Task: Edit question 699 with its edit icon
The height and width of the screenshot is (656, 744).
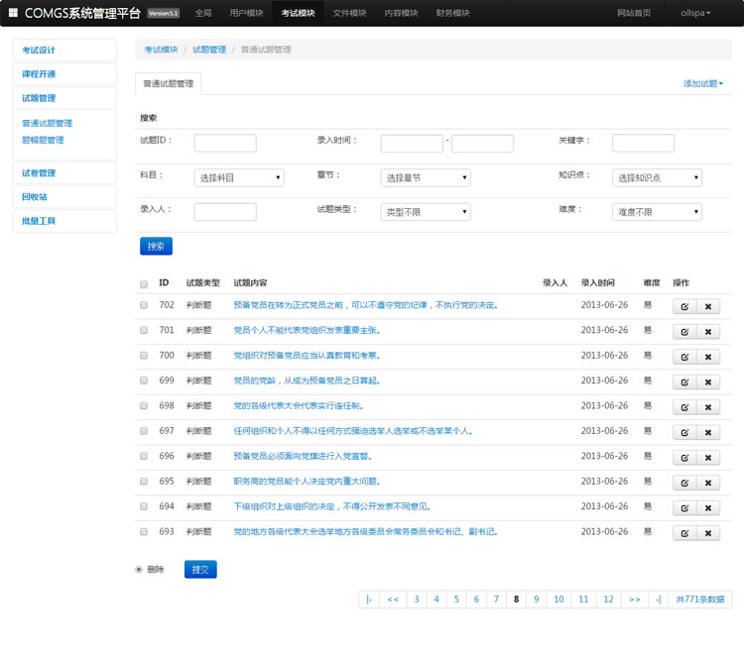Action: point(684,383)
